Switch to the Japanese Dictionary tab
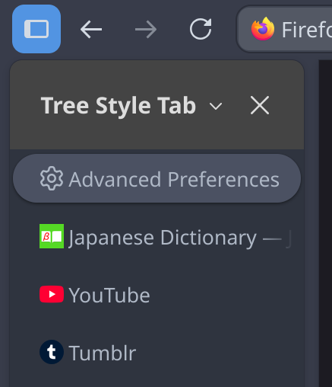The image size is (332, 387). pos(157,237)
